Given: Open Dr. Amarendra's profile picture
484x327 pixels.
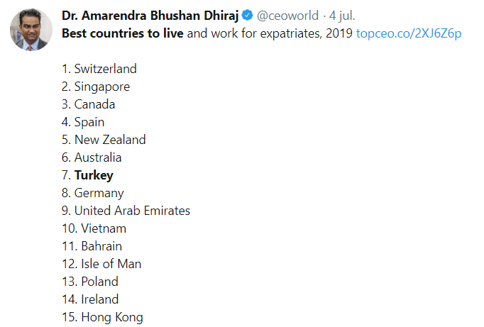Looking at the screenshot, I should tap(31, 30).
